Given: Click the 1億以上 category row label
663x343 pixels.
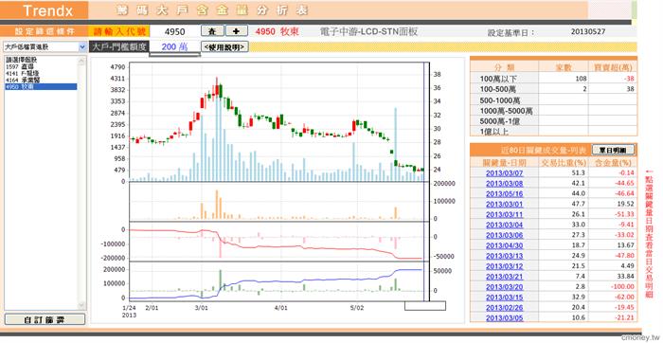Looking at the screenshot, I should pos(494,132).
